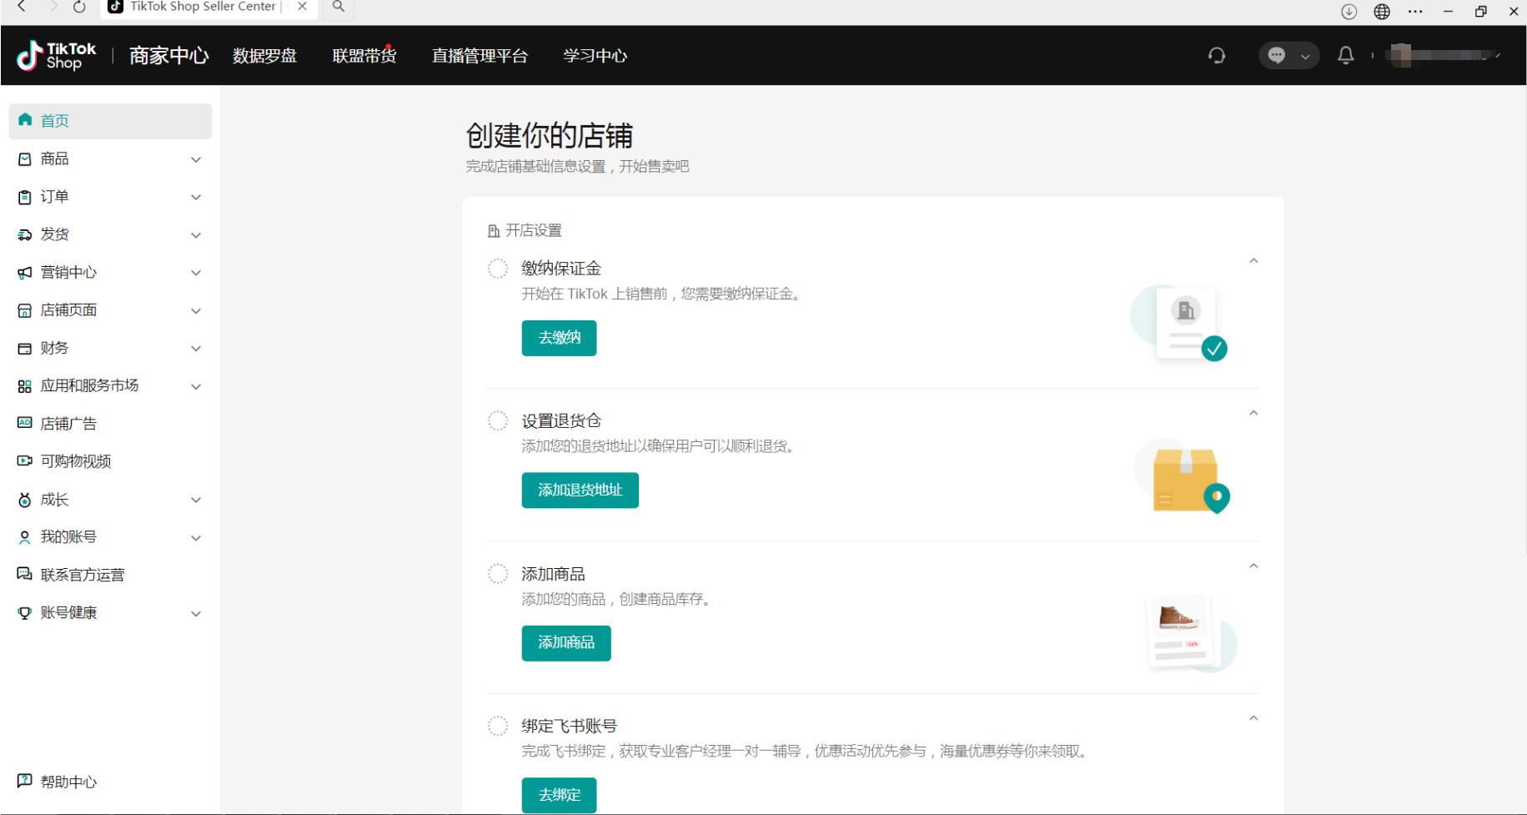Go back with browser back arrow
Viewport: 1527px width, 815px height.
pyautogui.click(x=22, y=7)
